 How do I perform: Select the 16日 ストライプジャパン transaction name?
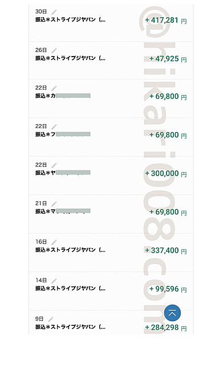point(71,250)
